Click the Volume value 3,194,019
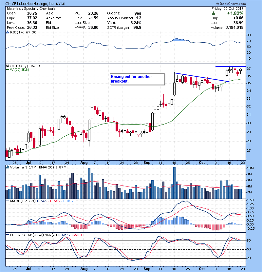Viewport: 262px width, 272px height. click(x=234, y=28)
